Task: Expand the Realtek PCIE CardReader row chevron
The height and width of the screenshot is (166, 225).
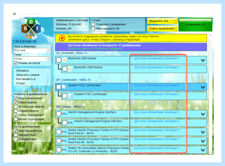Action: (x=203, y=87)
